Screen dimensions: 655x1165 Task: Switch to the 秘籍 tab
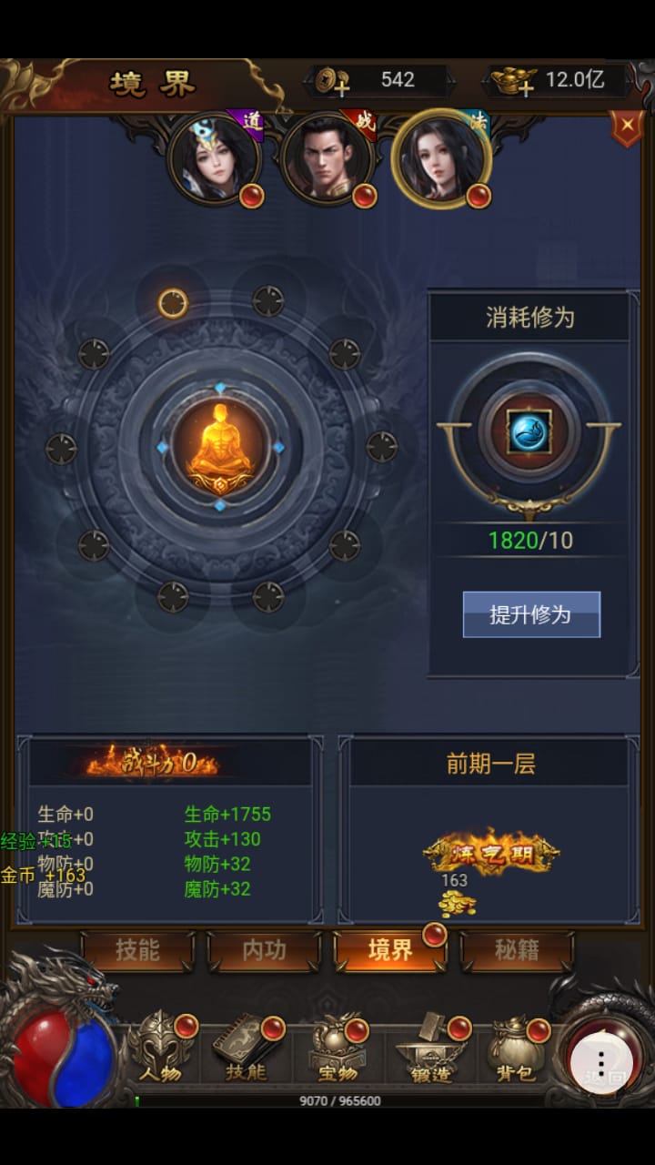[517, 950]
